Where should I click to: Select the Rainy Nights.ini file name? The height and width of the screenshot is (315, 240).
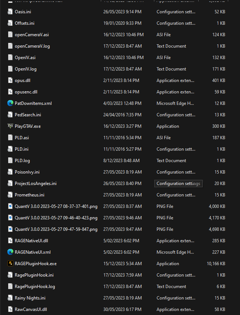30,298
